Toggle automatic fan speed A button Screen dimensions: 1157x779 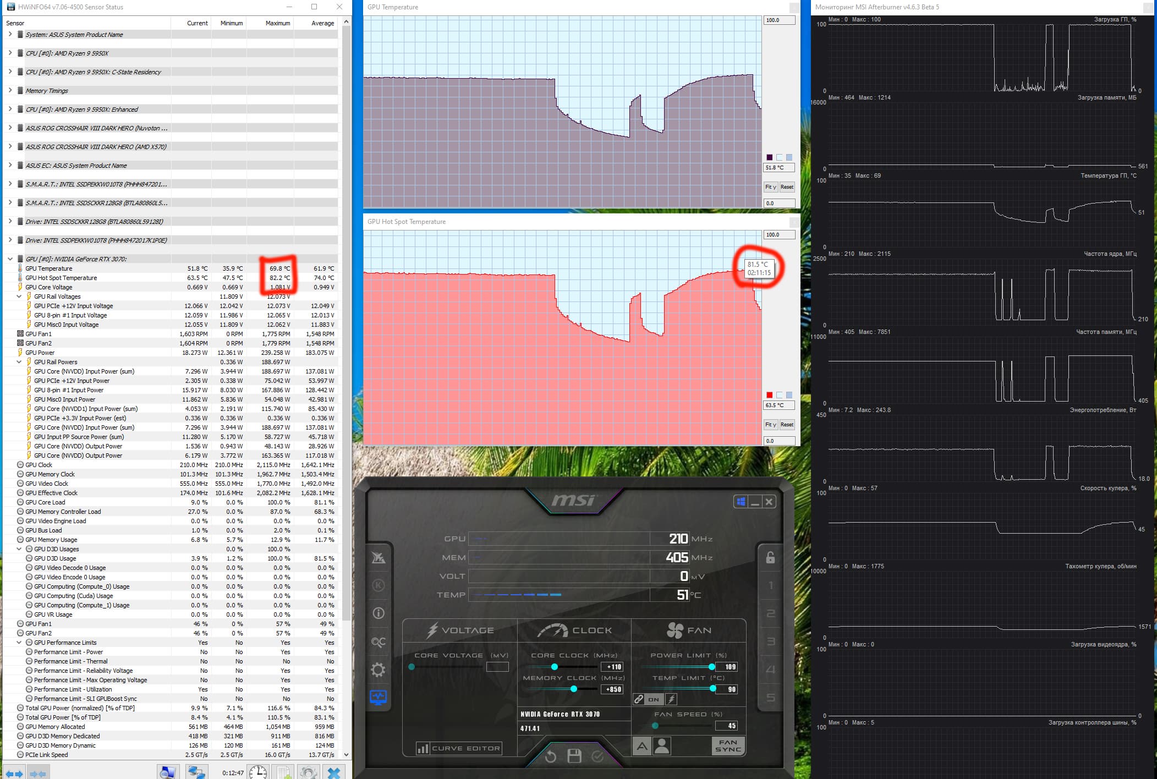click(x=641, y=746)
